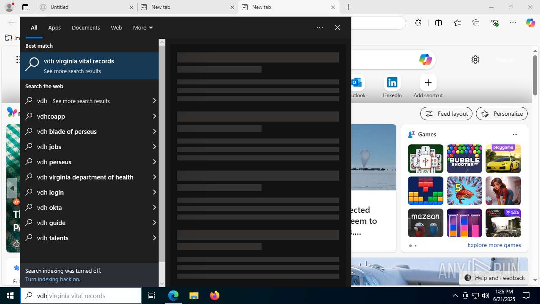Open the notification center icon
Viewport: 540px width, 304px height.
coord(526,296)
